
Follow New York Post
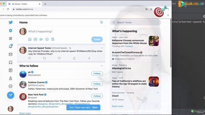click(x=97, y=96)
